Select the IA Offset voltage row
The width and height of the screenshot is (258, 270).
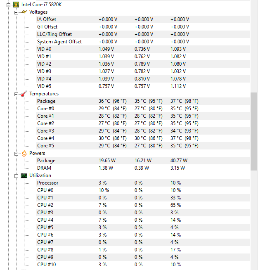[47, 19]
